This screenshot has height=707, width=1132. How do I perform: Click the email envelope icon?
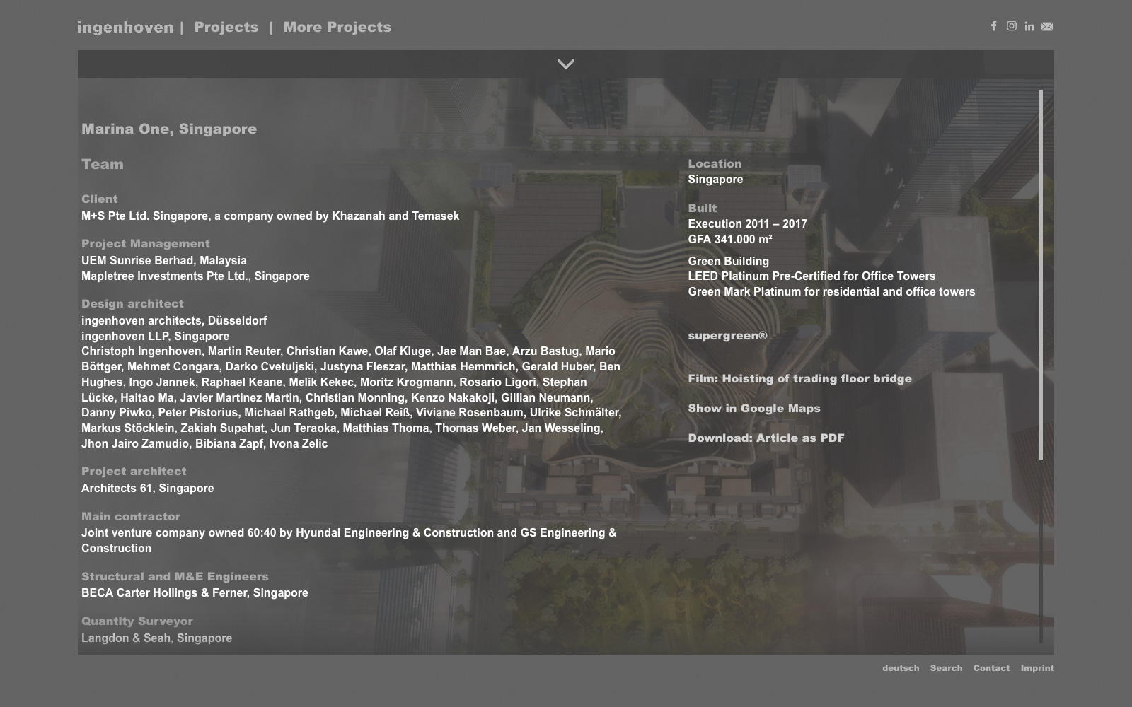1047,26
